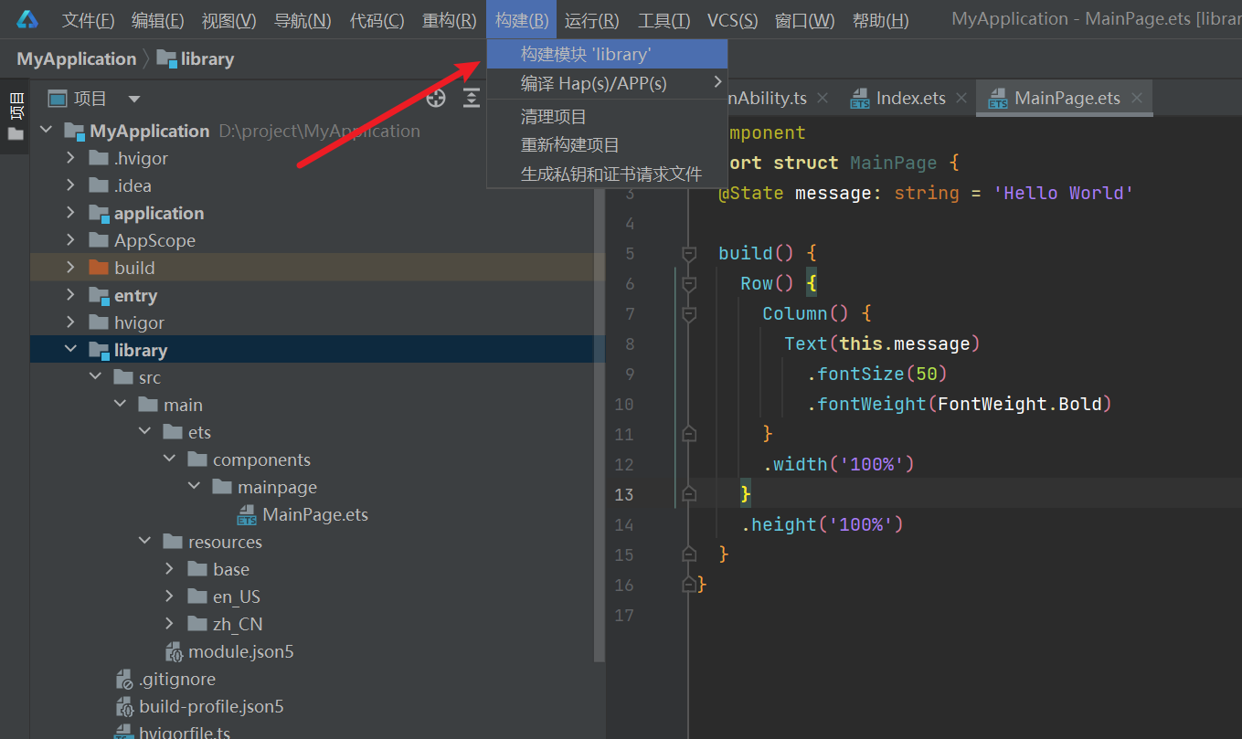Close the MainPage.ets editor tab
Viewport: 1242px width, 739px height.
tap(1137, 98)
